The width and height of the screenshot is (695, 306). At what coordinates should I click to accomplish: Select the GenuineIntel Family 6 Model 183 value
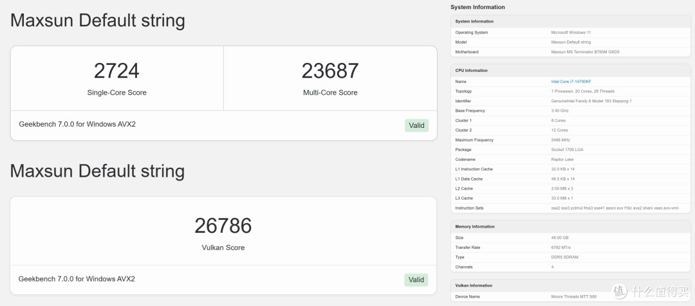click(591, 101)
